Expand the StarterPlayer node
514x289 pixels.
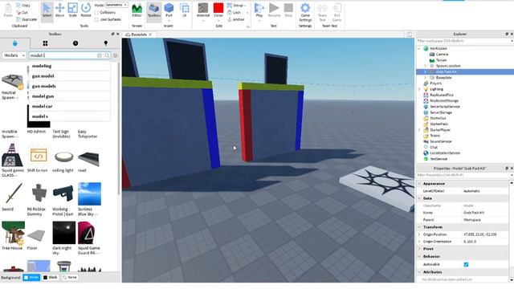[x=419, y=130]
